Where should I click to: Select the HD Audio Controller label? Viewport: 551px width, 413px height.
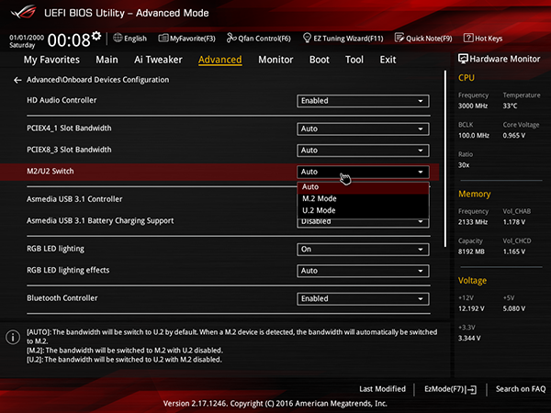click(62, 100)
